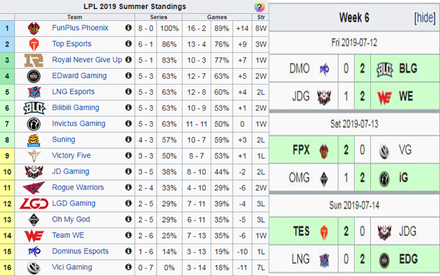Collapse Week 6 using the hide link

point(424,17)
